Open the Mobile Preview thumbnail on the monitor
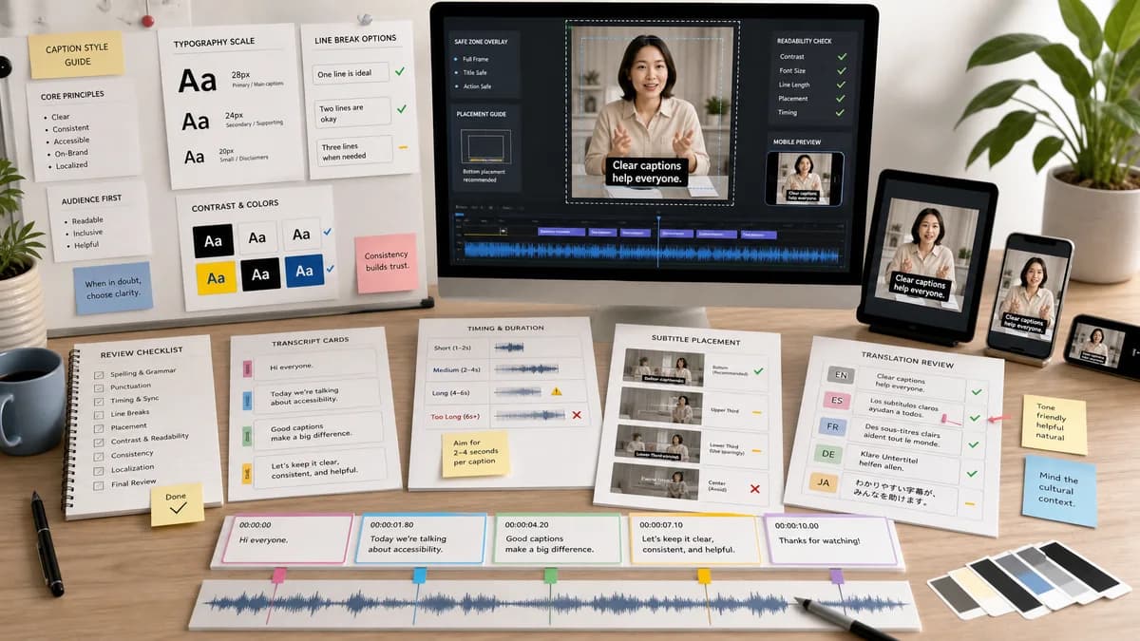The width and height of the screenshot is (1140, 641). pos(804,179)
